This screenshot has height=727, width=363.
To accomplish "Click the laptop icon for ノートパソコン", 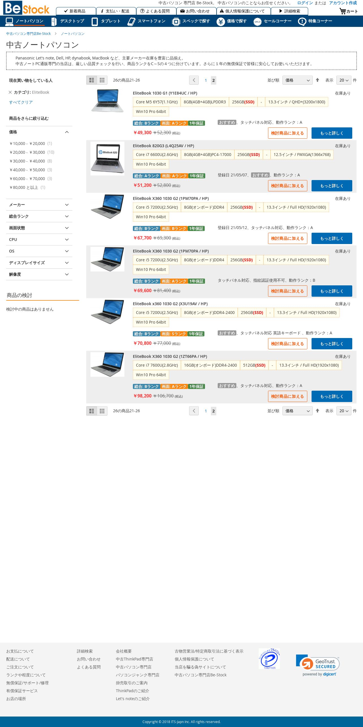I will coord(9,21).
